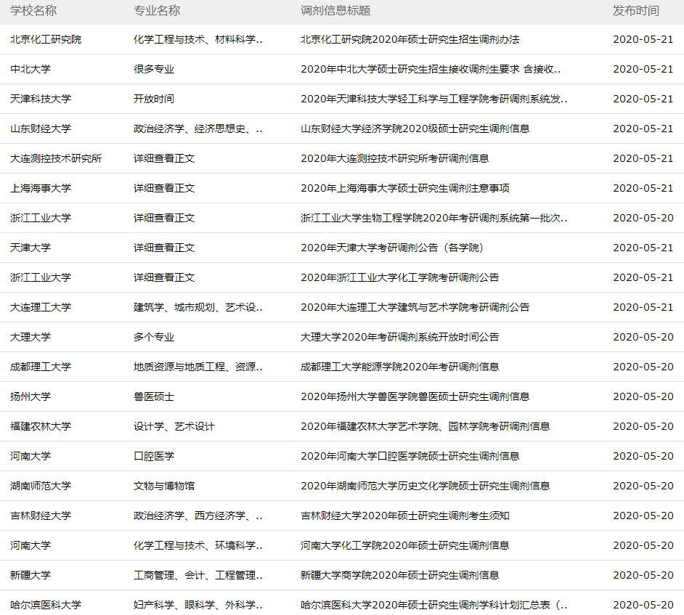Viewport: 684px width, 615px height.
Task: Open 天津科技大学轻工科学与工程学院 adjustment notice
Action: click(434, 99)
